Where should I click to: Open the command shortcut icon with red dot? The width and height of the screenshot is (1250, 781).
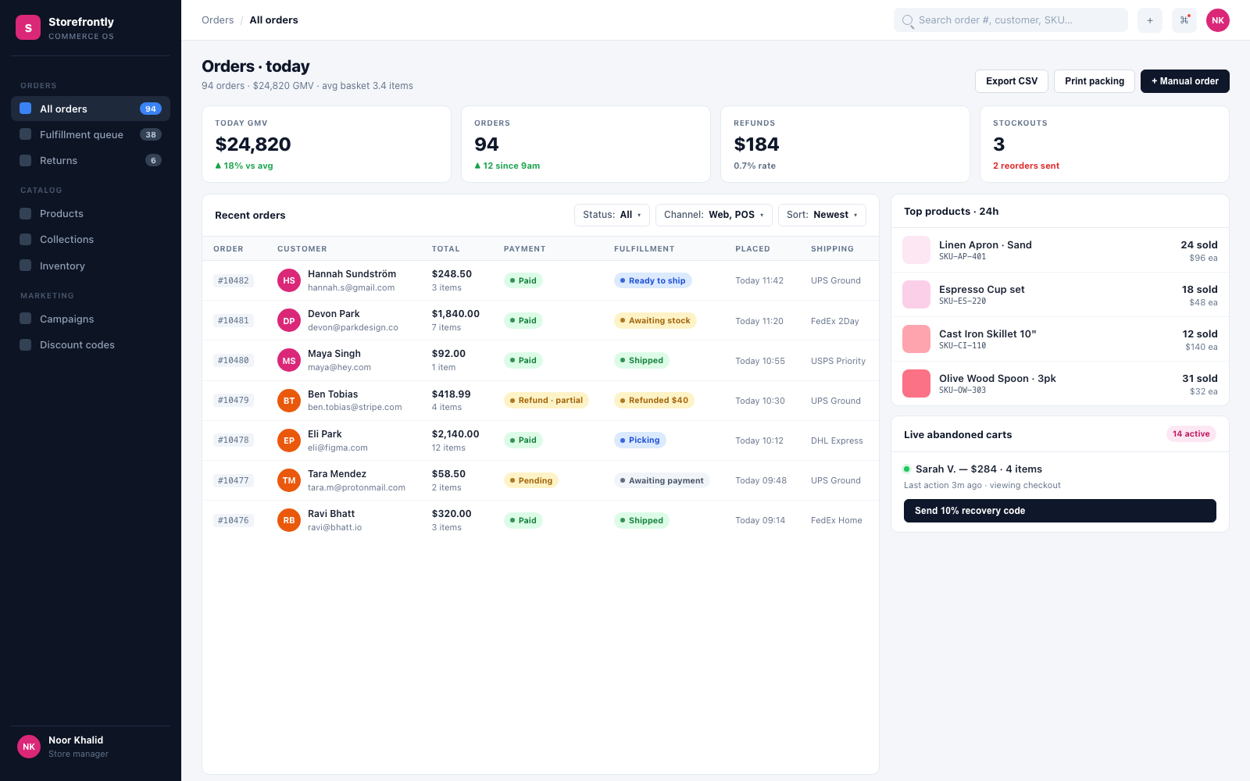click(x=1184, y=20)
